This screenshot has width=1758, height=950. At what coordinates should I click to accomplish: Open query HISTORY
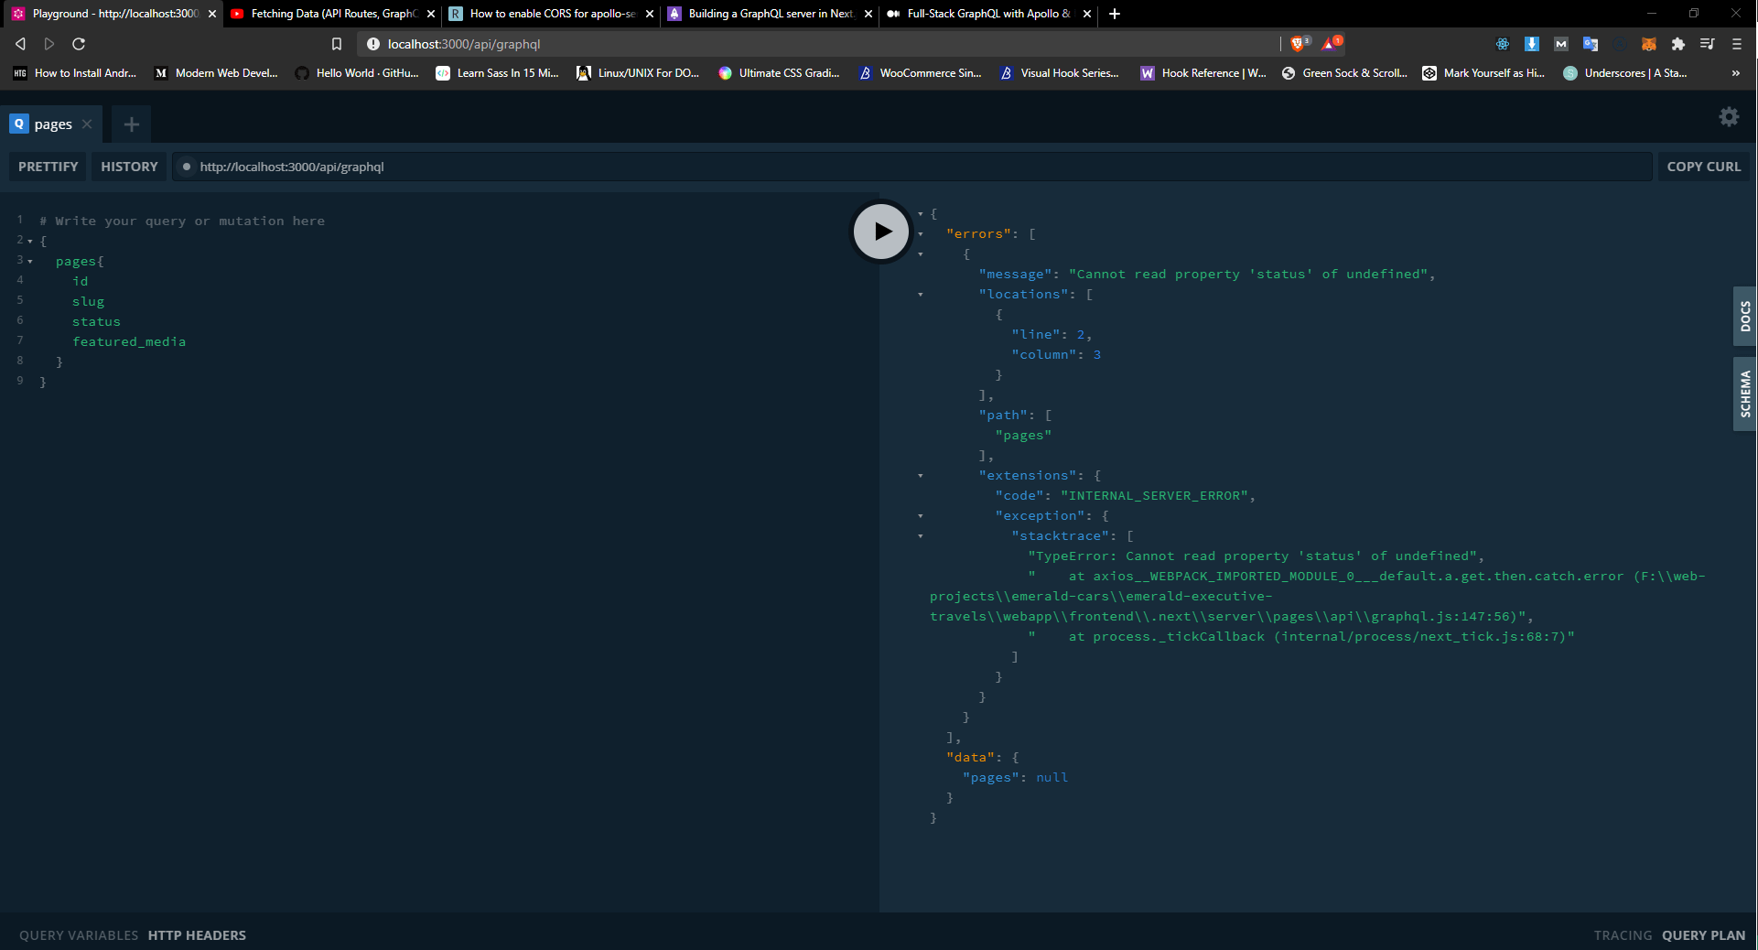pyautogui.click(x=129, y=167)
